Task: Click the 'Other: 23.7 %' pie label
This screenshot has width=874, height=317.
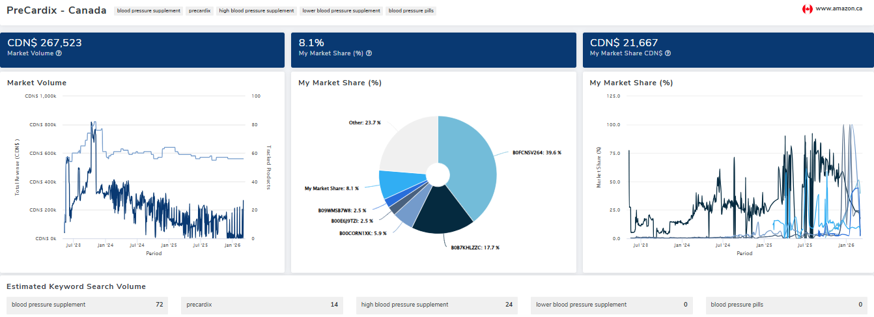Action: [x=364, y=122]
